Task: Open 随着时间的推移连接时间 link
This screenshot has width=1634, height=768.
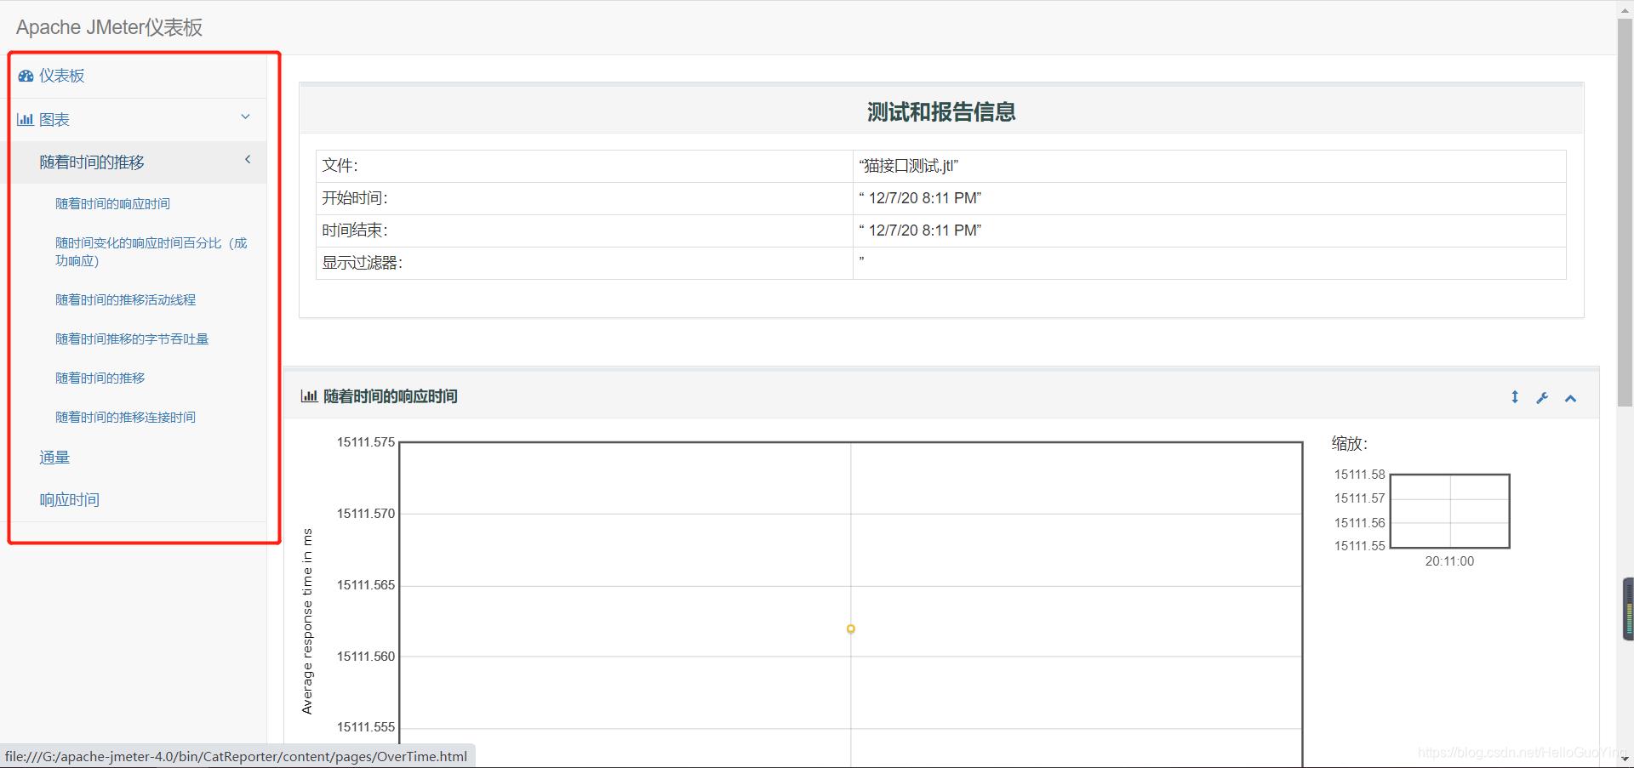Action: click(x=125, y=418)
